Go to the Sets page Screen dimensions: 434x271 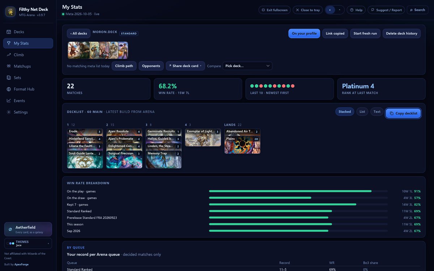[28, 78]
